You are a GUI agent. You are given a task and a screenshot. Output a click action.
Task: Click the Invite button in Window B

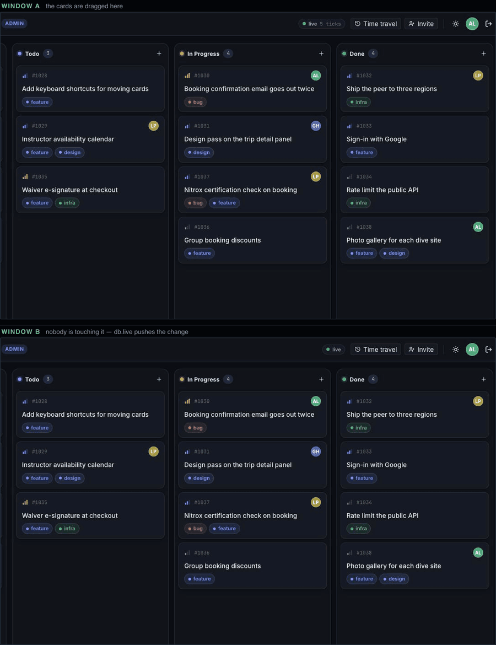(421, 350)
